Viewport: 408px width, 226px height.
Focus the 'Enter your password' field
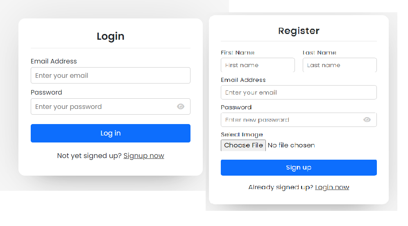click(102, 106)
